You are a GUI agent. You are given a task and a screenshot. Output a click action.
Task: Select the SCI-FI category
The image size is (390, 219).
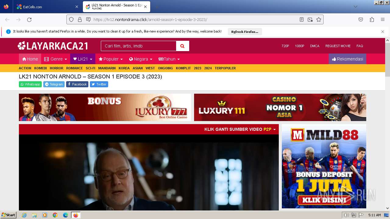tap(90, 68)
